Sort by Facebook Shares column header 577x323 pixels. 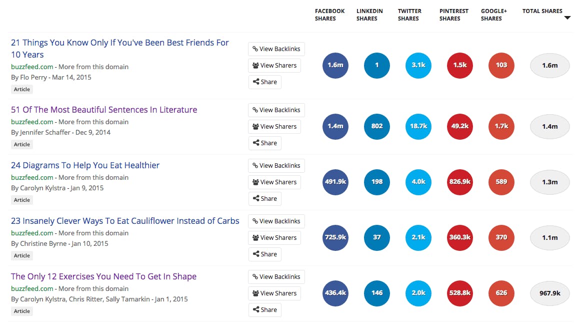[329, 15]
